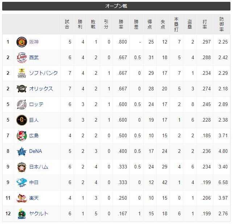Image resolution: width=233 pixels, height=224 pixels.
Task: Click the Lotte Marines team logo
Action: click(x=22, y=105)
